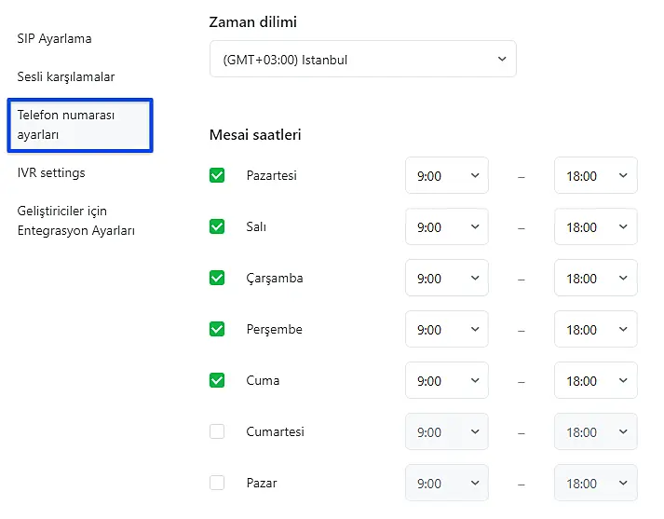Open Pazartesi end time 18:00 dropdown
This screenshot has width=664, height=519.
[x=595, y=175]
